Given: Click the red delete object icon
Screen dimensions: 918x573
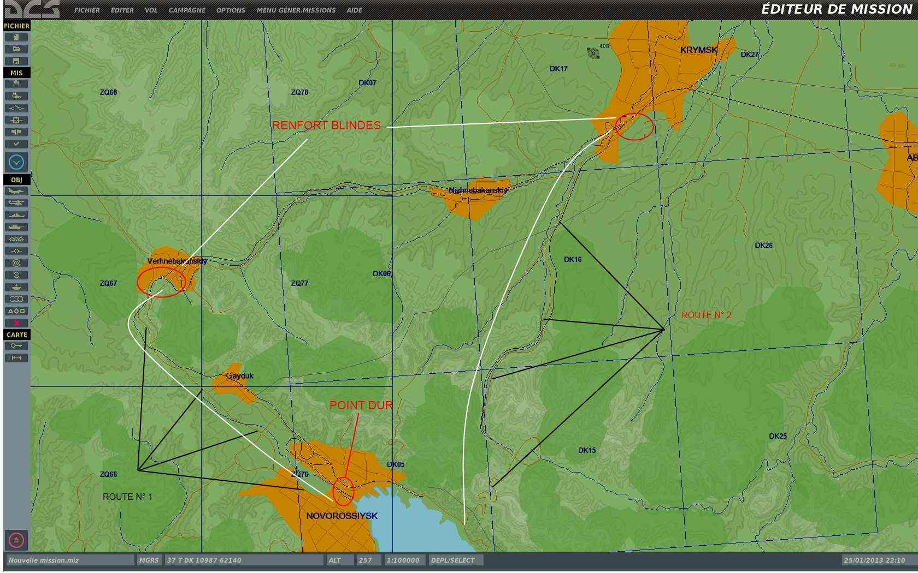Looking at the screenshot, I should pos(16,323).
